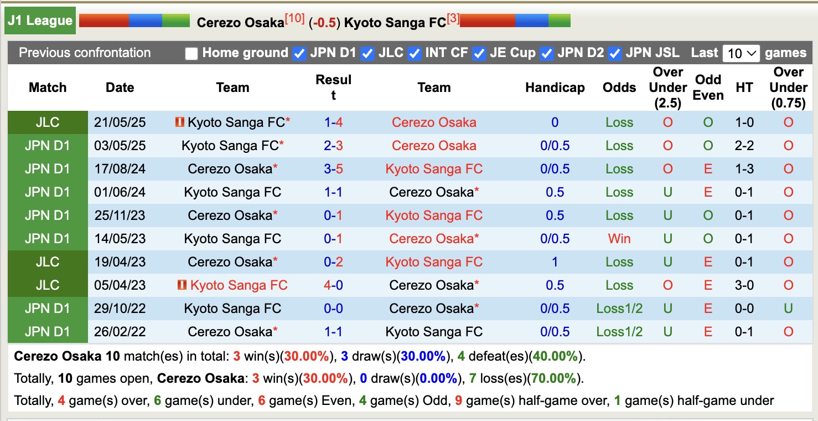Select the JLC competition badge on the first row

(x=47, y=122)
